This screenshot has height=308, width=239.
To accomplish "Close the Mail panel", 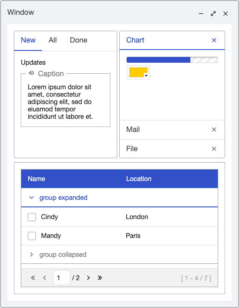I will [214, 129].
